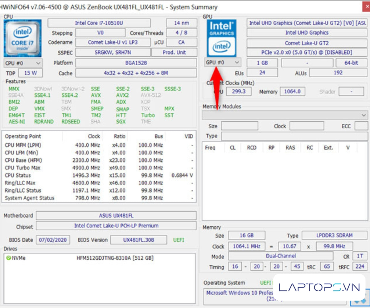The image size is (370, 308).
Task: Click the green NVMe drive status icon
Action: (x=8, y=258)
